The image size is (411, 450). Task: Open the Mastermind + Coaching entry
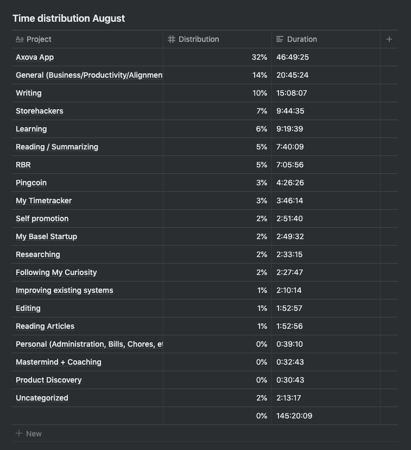tap(59, 362)
